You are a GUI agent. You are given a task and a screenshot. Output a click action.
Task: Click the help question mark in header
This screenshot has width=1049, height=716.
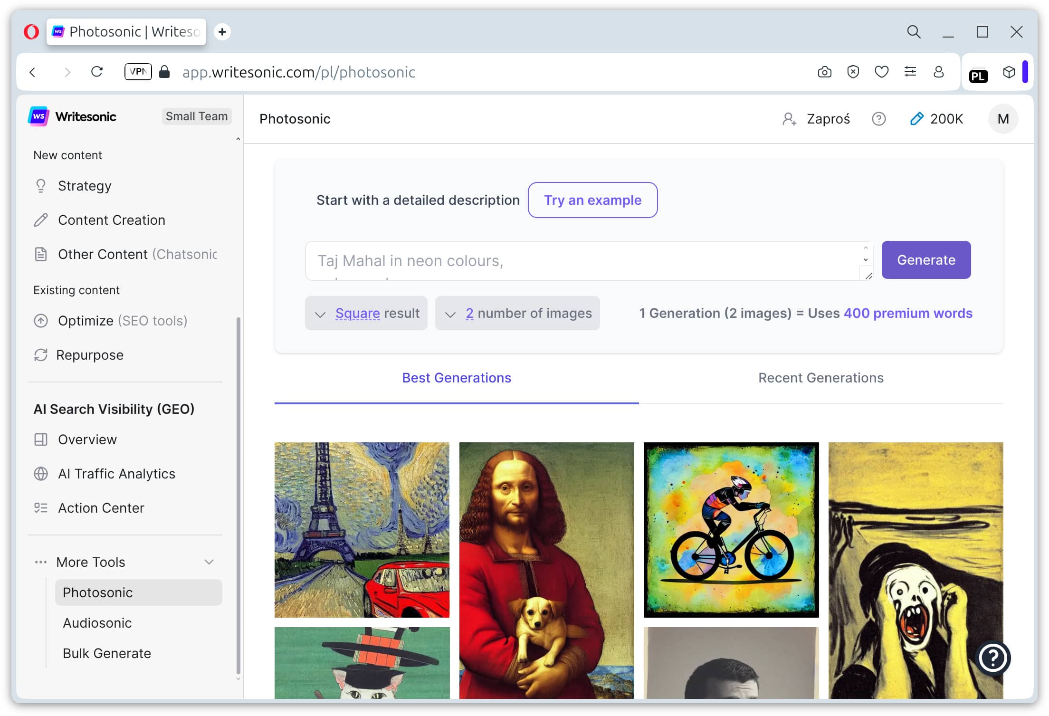coord(878,119)
